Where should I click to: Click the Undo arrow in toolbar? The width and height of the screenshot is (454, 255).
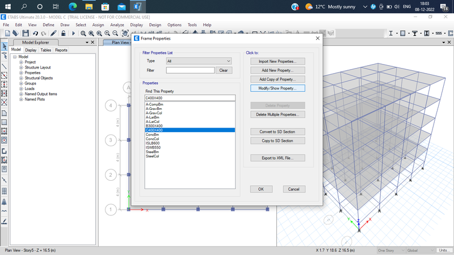(35, 33)
